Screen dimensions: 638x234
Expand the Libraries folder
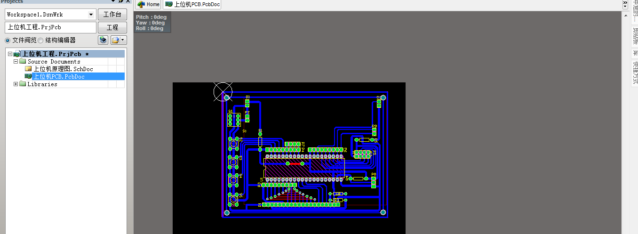[16, 84]
